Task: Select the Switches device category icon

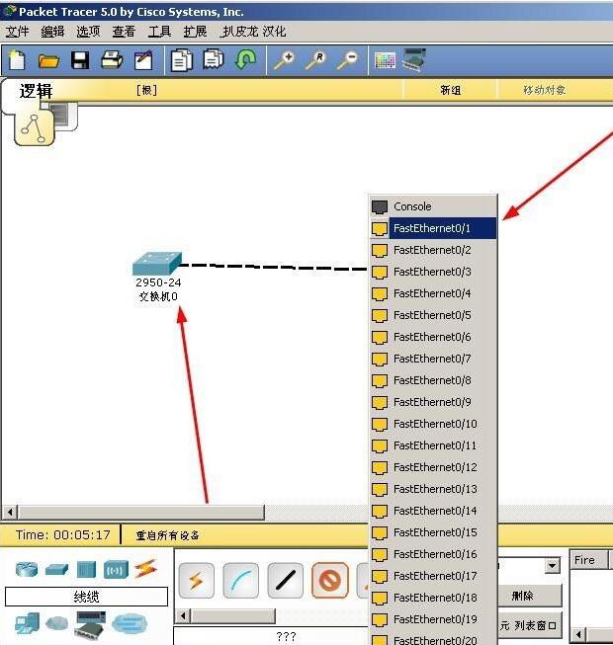Action: [56, 569]
